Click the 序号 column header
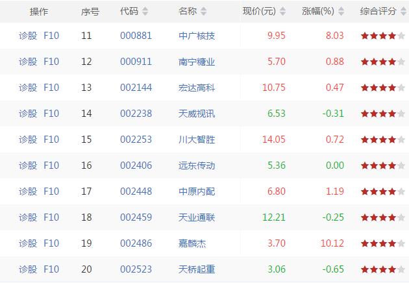Image resolution: width=409 pixels, height=283 pixels. tap(90, 12)
